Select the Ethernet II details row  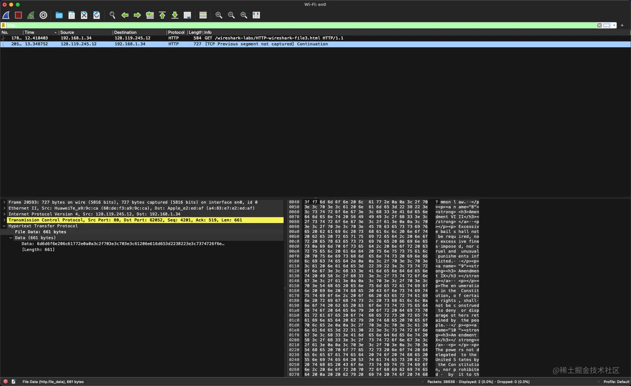142,208
